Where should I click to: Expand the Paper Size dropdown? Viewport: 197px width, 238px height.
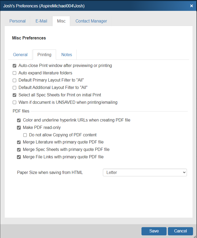click(x=145, y=173)
